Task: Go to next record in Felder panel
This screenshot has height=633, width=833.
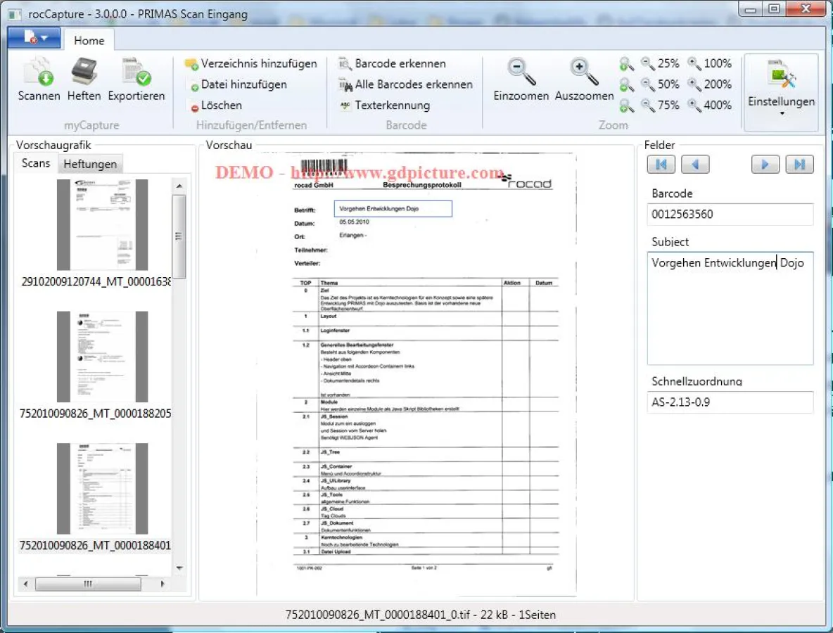Action: coord(765,164)
